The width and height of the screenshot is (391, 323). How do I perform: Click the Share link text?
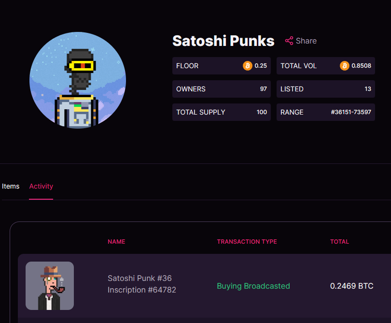pyautogui.click(x=306, y=41)
